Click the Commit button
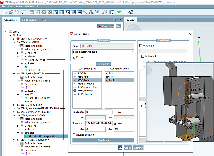Screen dimensions: 214x156 [138, 148]
